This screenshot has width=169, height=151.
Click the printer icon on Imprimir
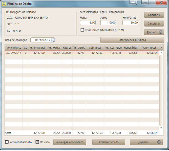point(159,142)
